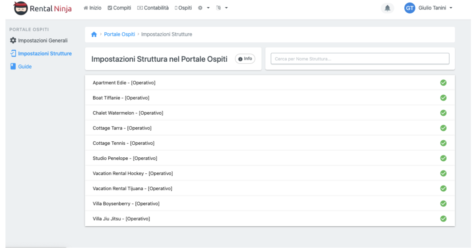The height and width of the screenshot is (248, 472).
Task: Click the green checkmark for Chalet Watermelon
Action: pyautogui.click(x=443, y=113)
